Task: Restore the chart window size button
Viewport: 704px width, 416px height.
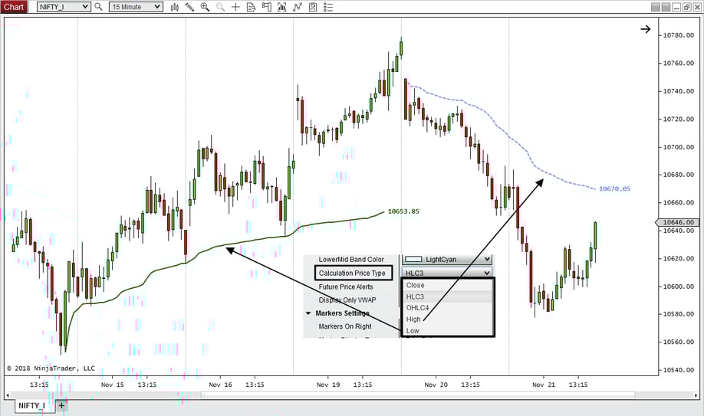Action: [687, 7]
